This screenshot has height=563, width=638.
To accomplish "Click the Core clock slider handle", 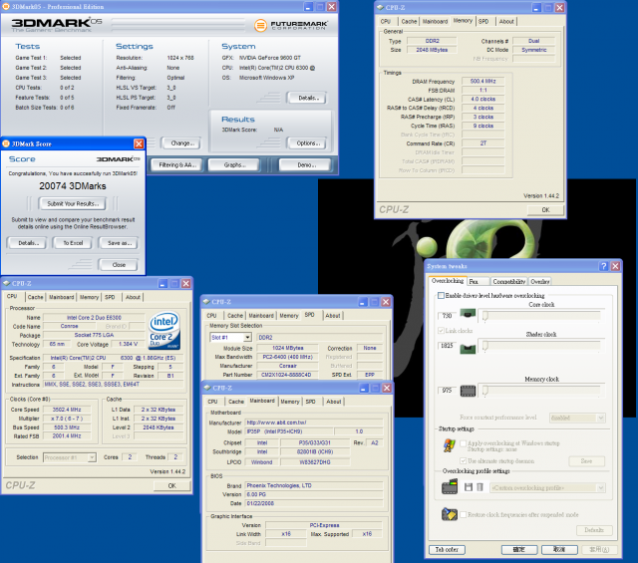I will pyautogui.click(x=485, y=316).
